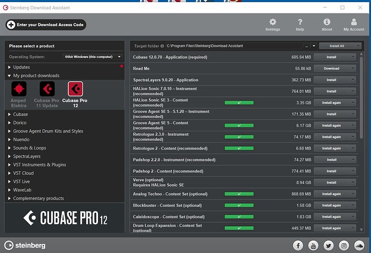Open Steinberg SoundCloud icon

click(x=359, y=245)
